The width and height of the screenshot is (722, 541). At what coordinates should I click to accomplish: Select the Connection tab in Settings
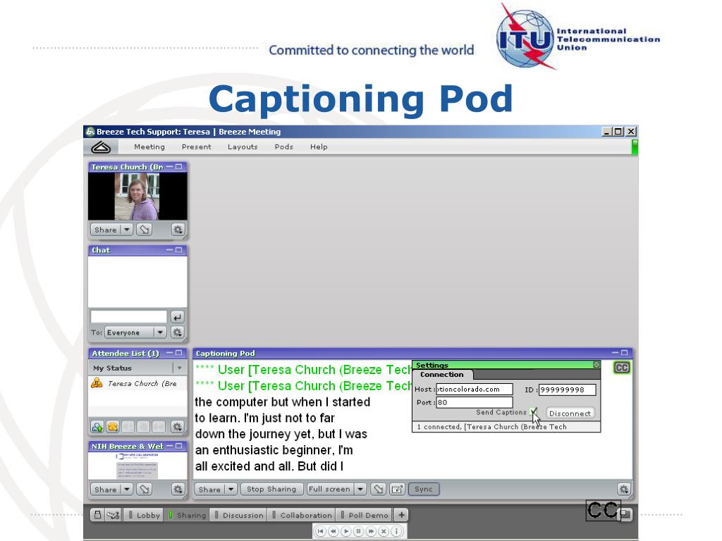pos(442,375)
